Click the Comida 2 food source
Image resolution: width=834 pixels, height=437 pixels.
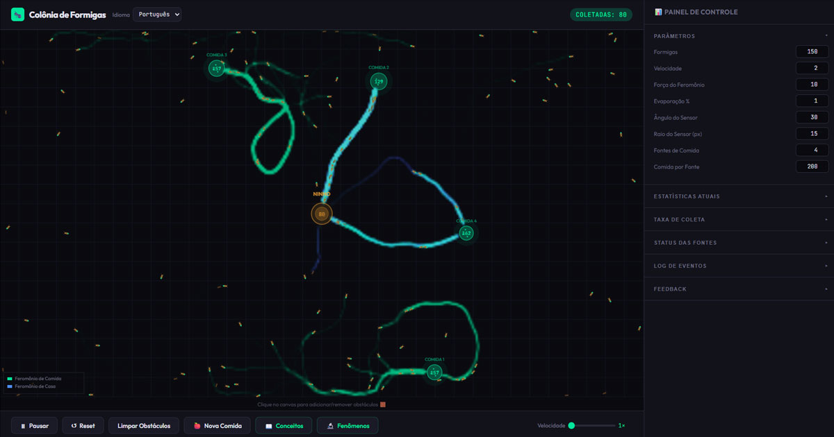coord(379,82)
